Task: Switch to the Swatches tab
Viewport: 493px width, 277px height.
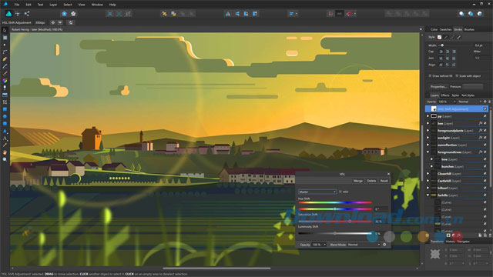Action: click(445, 29)
